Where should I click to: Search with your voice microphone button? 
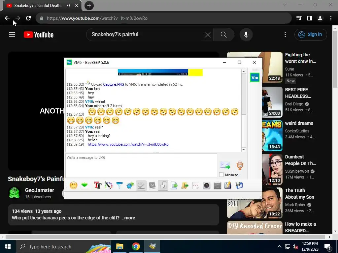[x=246, y=35]
